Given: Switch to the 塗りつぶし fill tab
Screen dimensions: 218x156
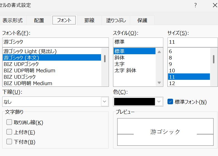Looking at the screenshot, I should click(116, 20).
